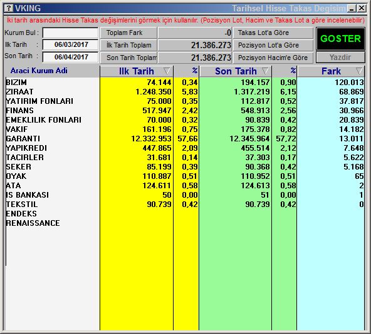Select the ZIRAAT row
Viewport: 371px width, 334px height.
point(185,92)
